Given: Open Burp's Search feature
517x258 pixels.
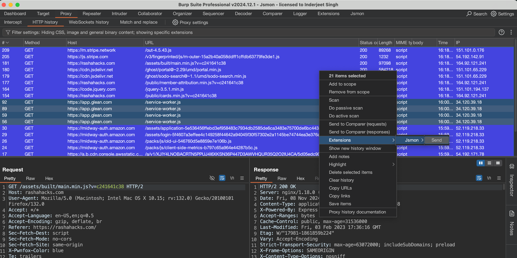Looking at the screenshot, I should click(x=476, y=14).
